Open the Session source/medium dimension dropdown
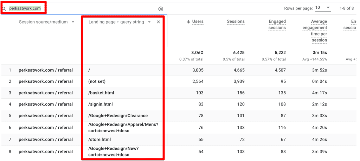This screenshot has height=161, width=360. [73, 22]
